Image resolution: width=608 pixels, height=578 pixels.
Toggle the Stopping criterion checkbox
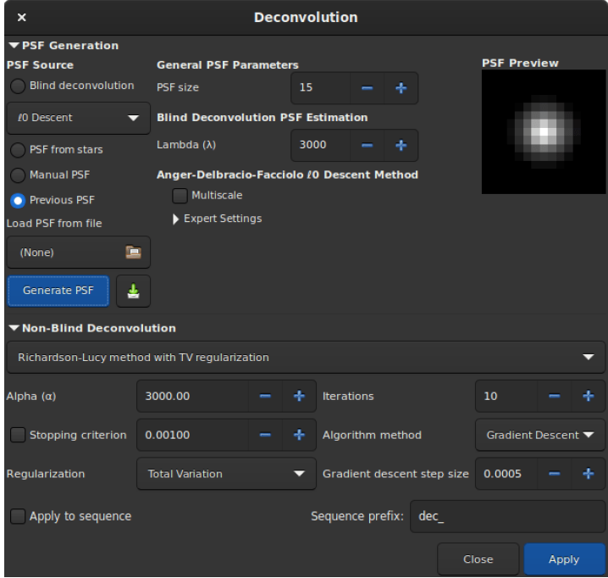(17, 435)
